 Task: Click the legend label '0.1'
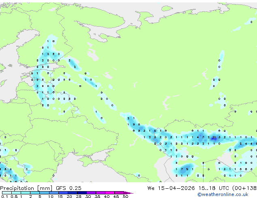(4, 196)
